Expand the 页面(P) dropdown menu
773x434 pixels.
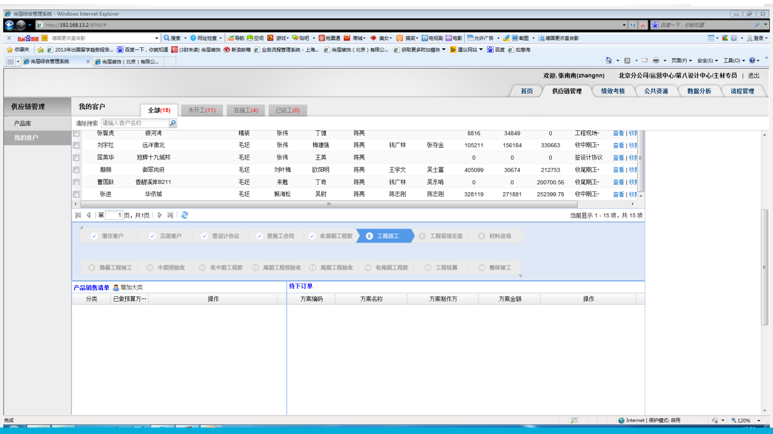pos(682,60)
